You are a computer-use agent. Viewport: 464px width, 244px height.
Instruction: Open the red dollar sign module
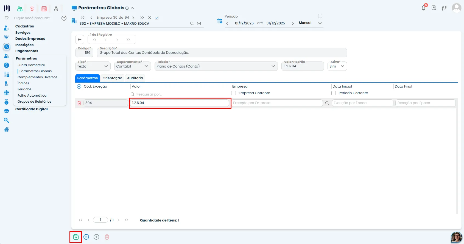coord(32,9)
